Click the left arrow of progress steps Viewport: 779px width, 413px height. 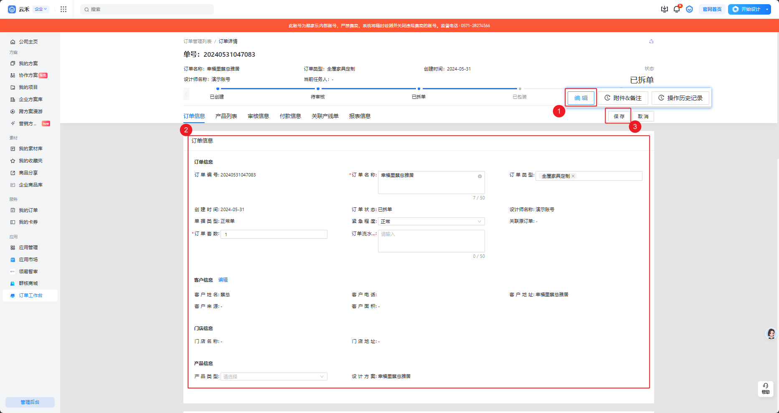coord(186,94)
